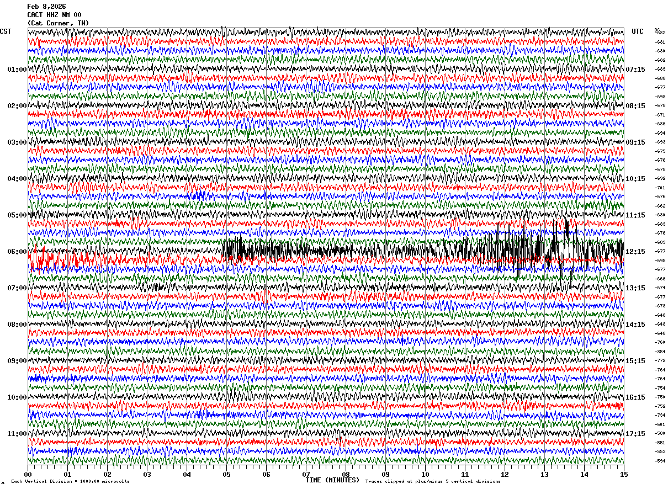Click the large black seismic event on the 06:00 trace

(423, 251)
